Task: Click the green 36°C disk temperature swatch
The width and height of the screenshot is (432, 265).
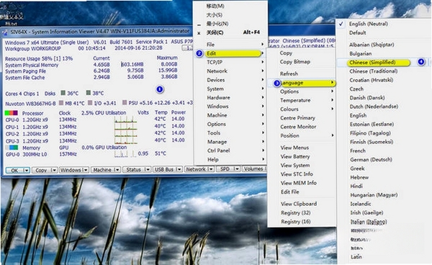Action: coord(63,93)
